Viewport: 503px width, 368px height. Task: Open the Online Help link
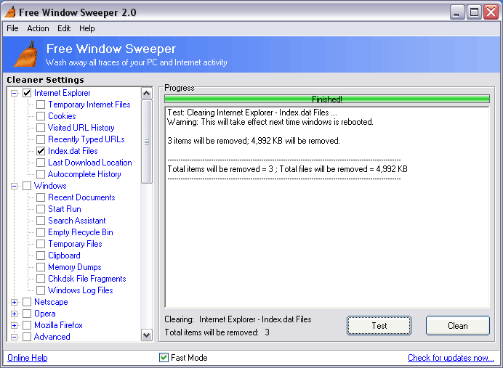click(x=28, y=357)
